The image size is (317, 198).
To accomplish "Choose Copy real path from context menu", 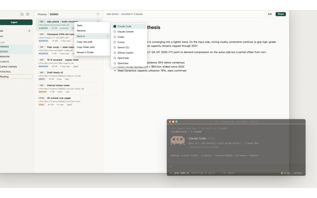I will click(92, 42).
